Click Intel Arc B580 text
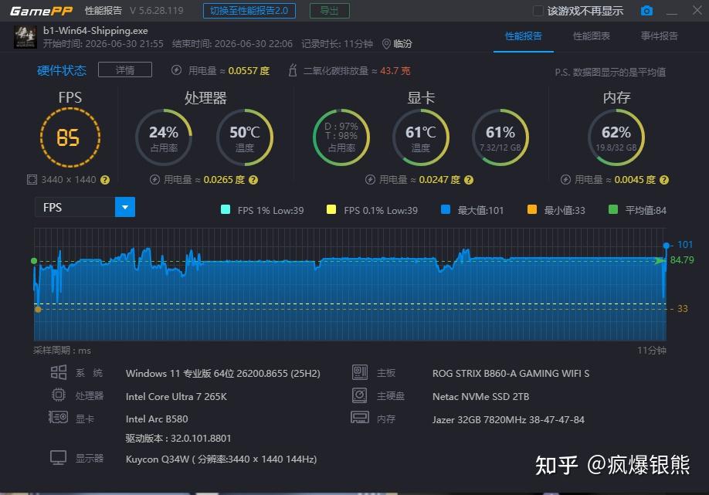Image resolution: width=709 pixels, height=495 pixels. 157,419
